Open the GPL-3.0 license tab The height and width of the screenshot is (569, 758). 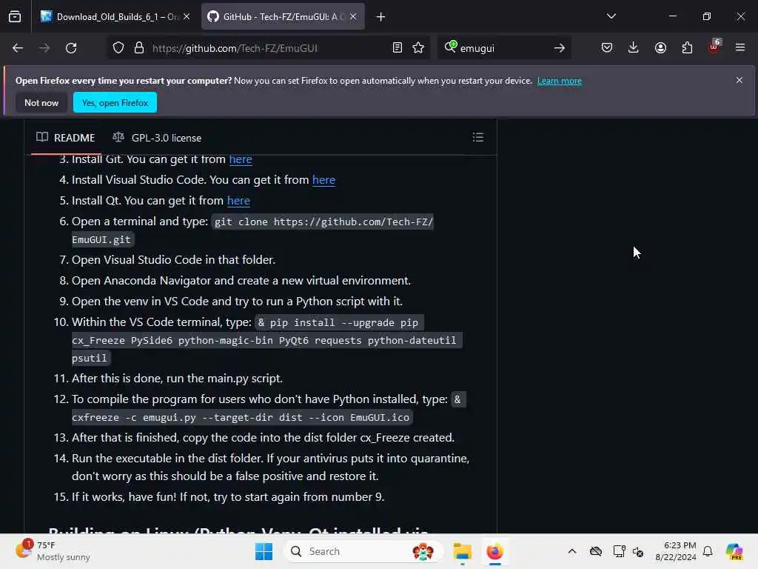point(157,138)
